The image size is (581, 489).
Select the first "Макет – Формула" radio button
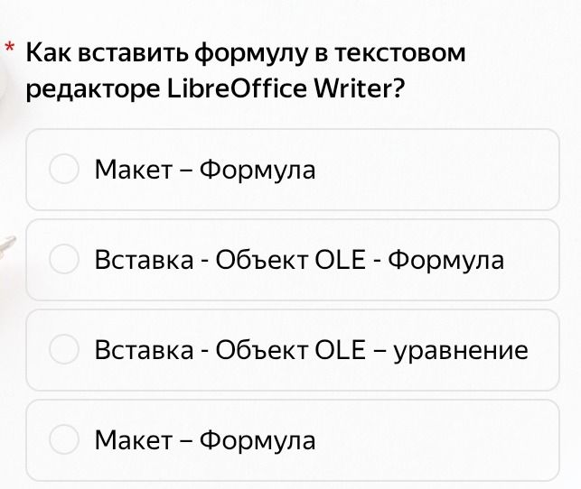pos(64,169)
